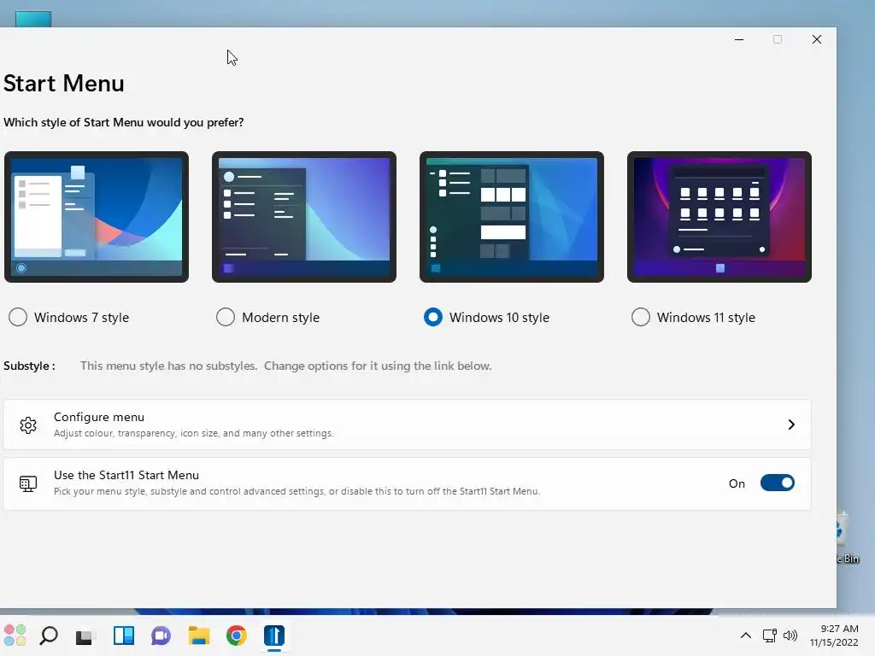Click the Windows 7 style preview thumbnail
Image resolution: width=875 pixels, height=656 pixels.
pos(97,217)
